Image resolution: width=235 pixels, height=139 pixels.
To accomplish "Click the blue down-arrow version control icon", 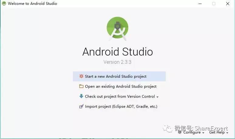I will (81, 96).
